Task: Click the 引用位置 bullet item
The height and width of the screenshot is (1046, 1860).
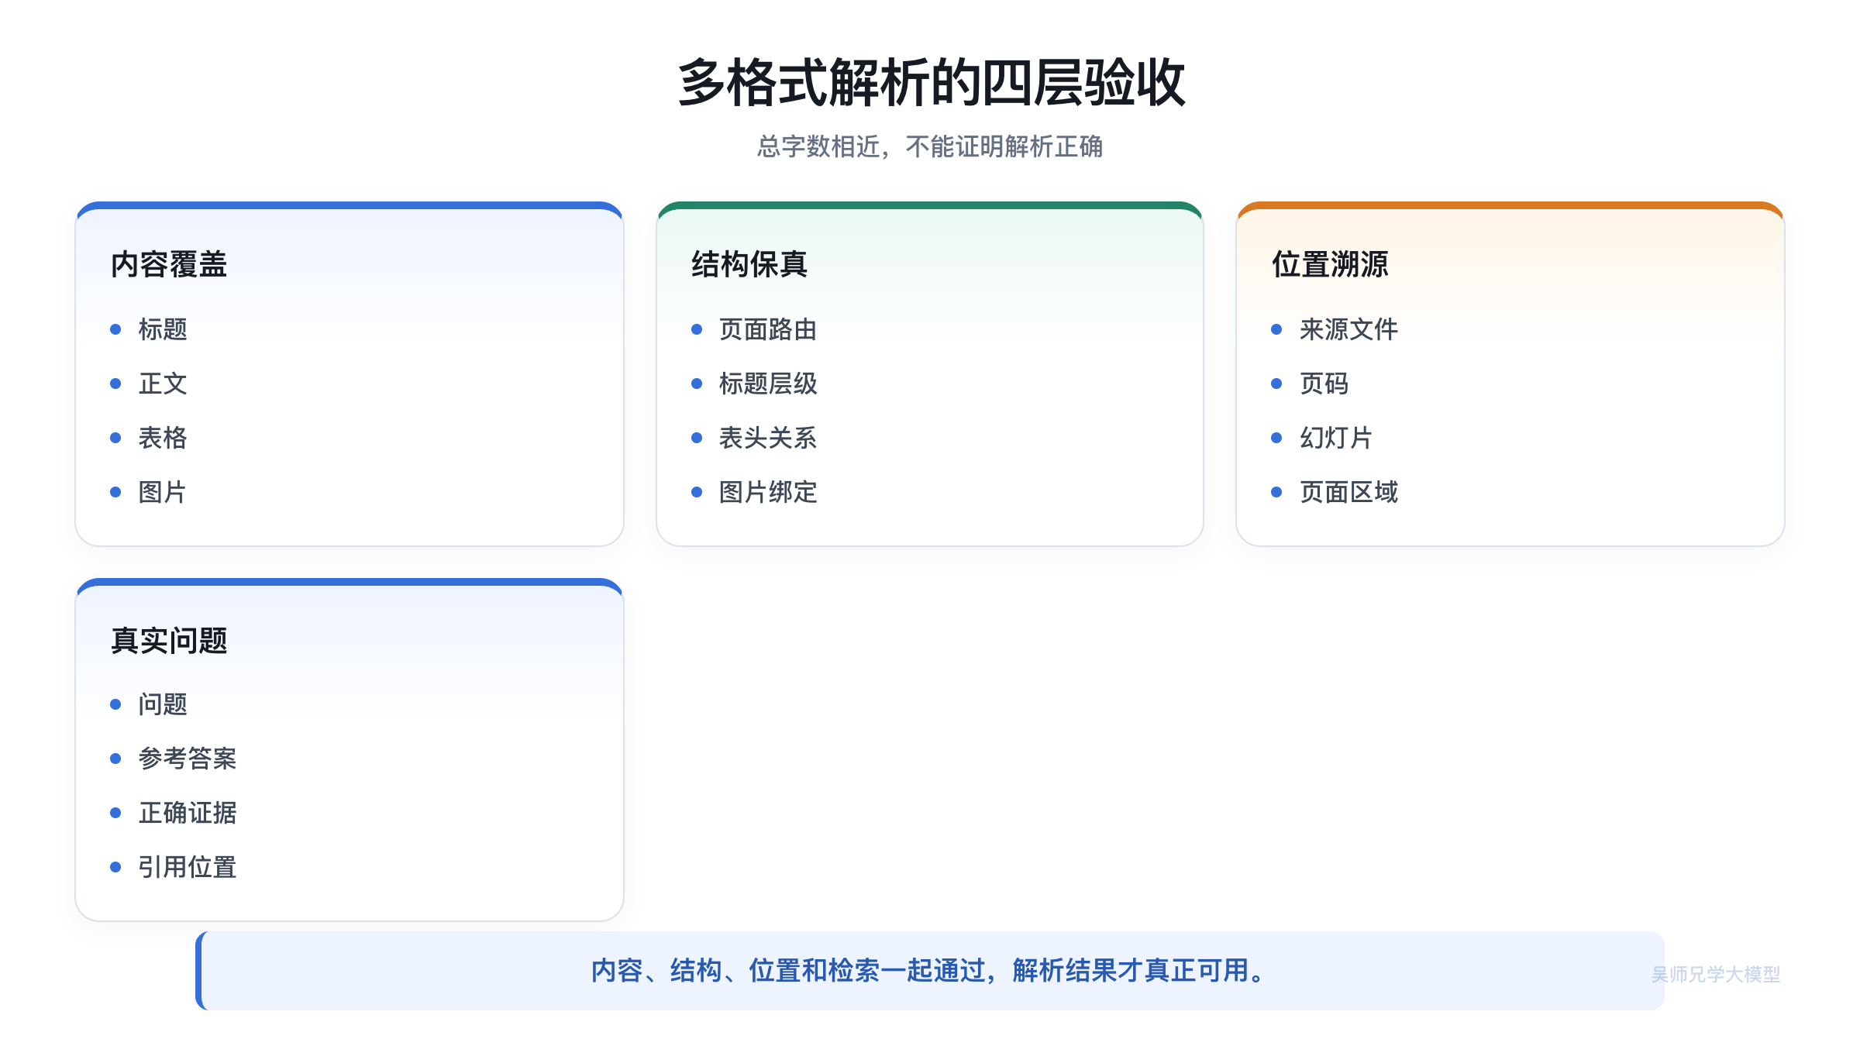Action: 188,867
